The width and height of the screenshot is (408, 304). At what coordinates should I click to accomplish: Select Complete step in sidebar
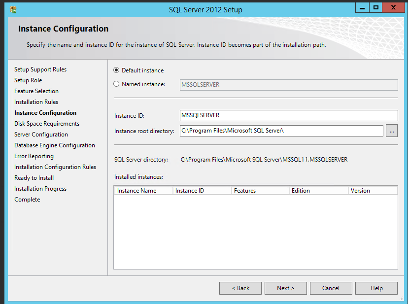(x=27, y=200)
